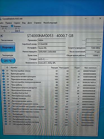Click the status dot of attribute 07

(x=4, y=82)
